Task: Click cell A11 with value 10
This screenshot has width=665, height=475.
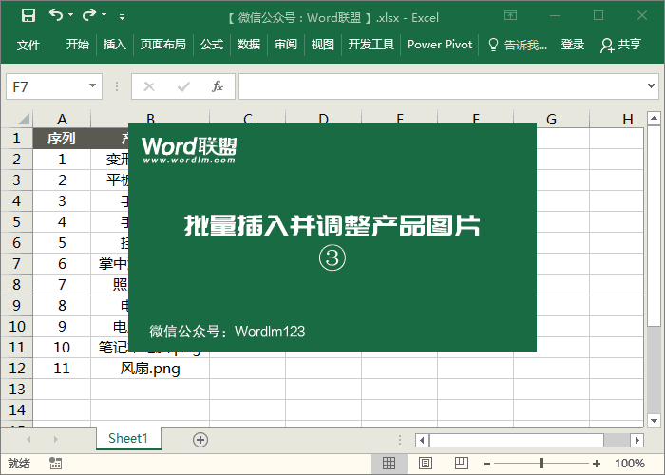Action: coord(62,348)
